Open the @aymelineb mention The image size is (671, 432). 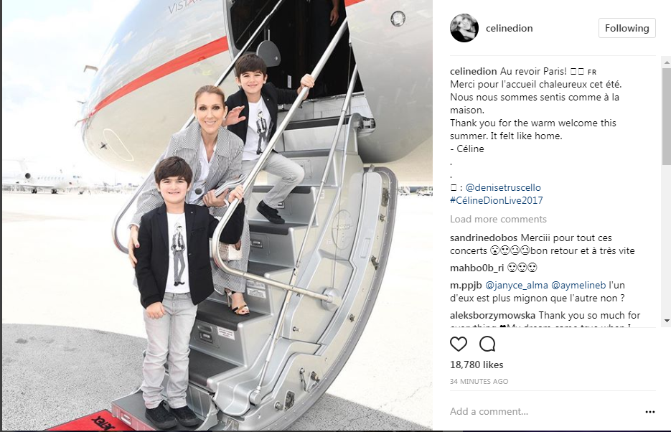tap(578, 286)
